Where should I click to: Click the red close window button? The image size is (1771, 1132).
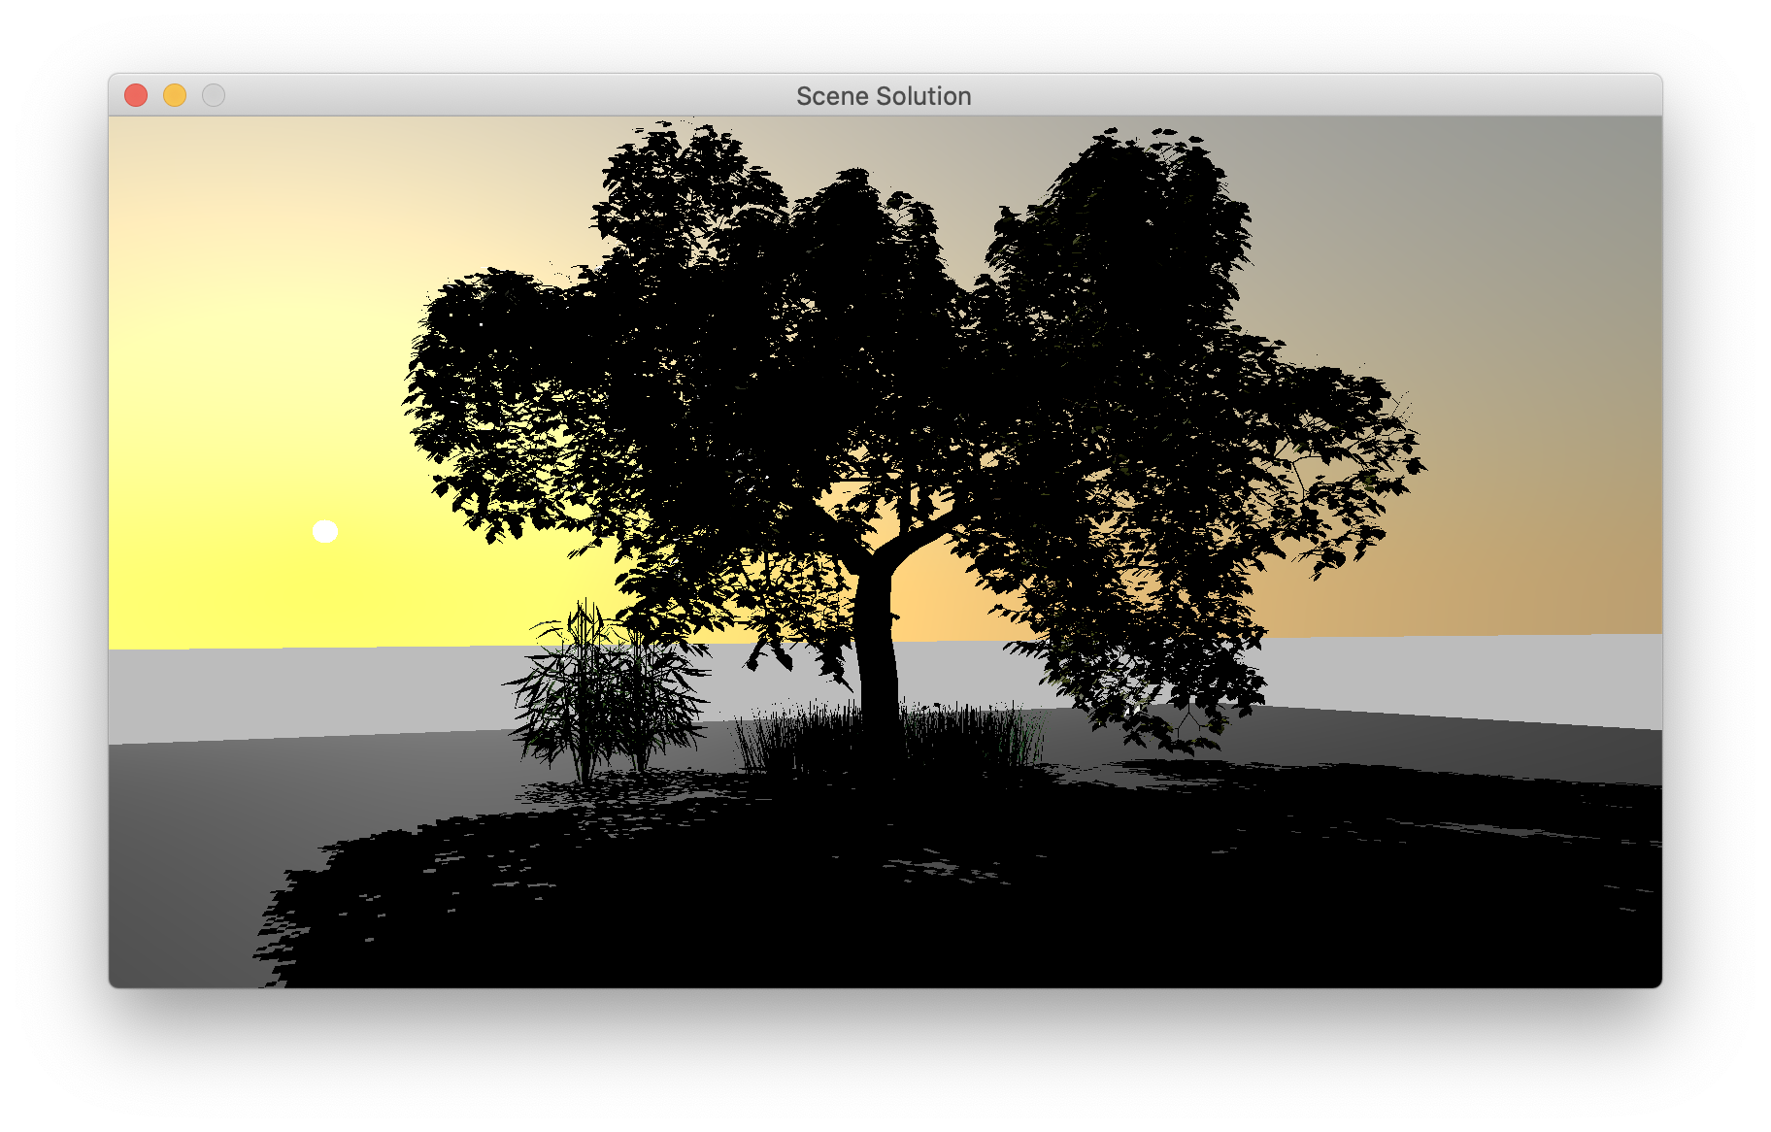coord(136,95)
